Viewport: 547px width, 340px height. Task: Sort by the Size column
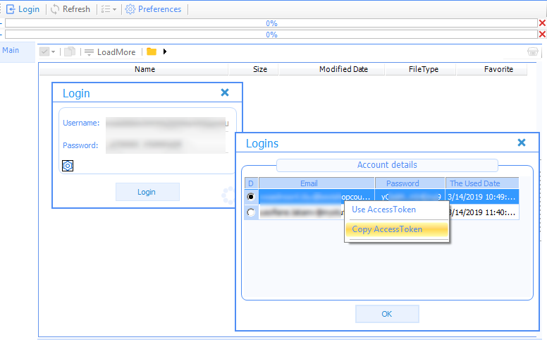254,69
